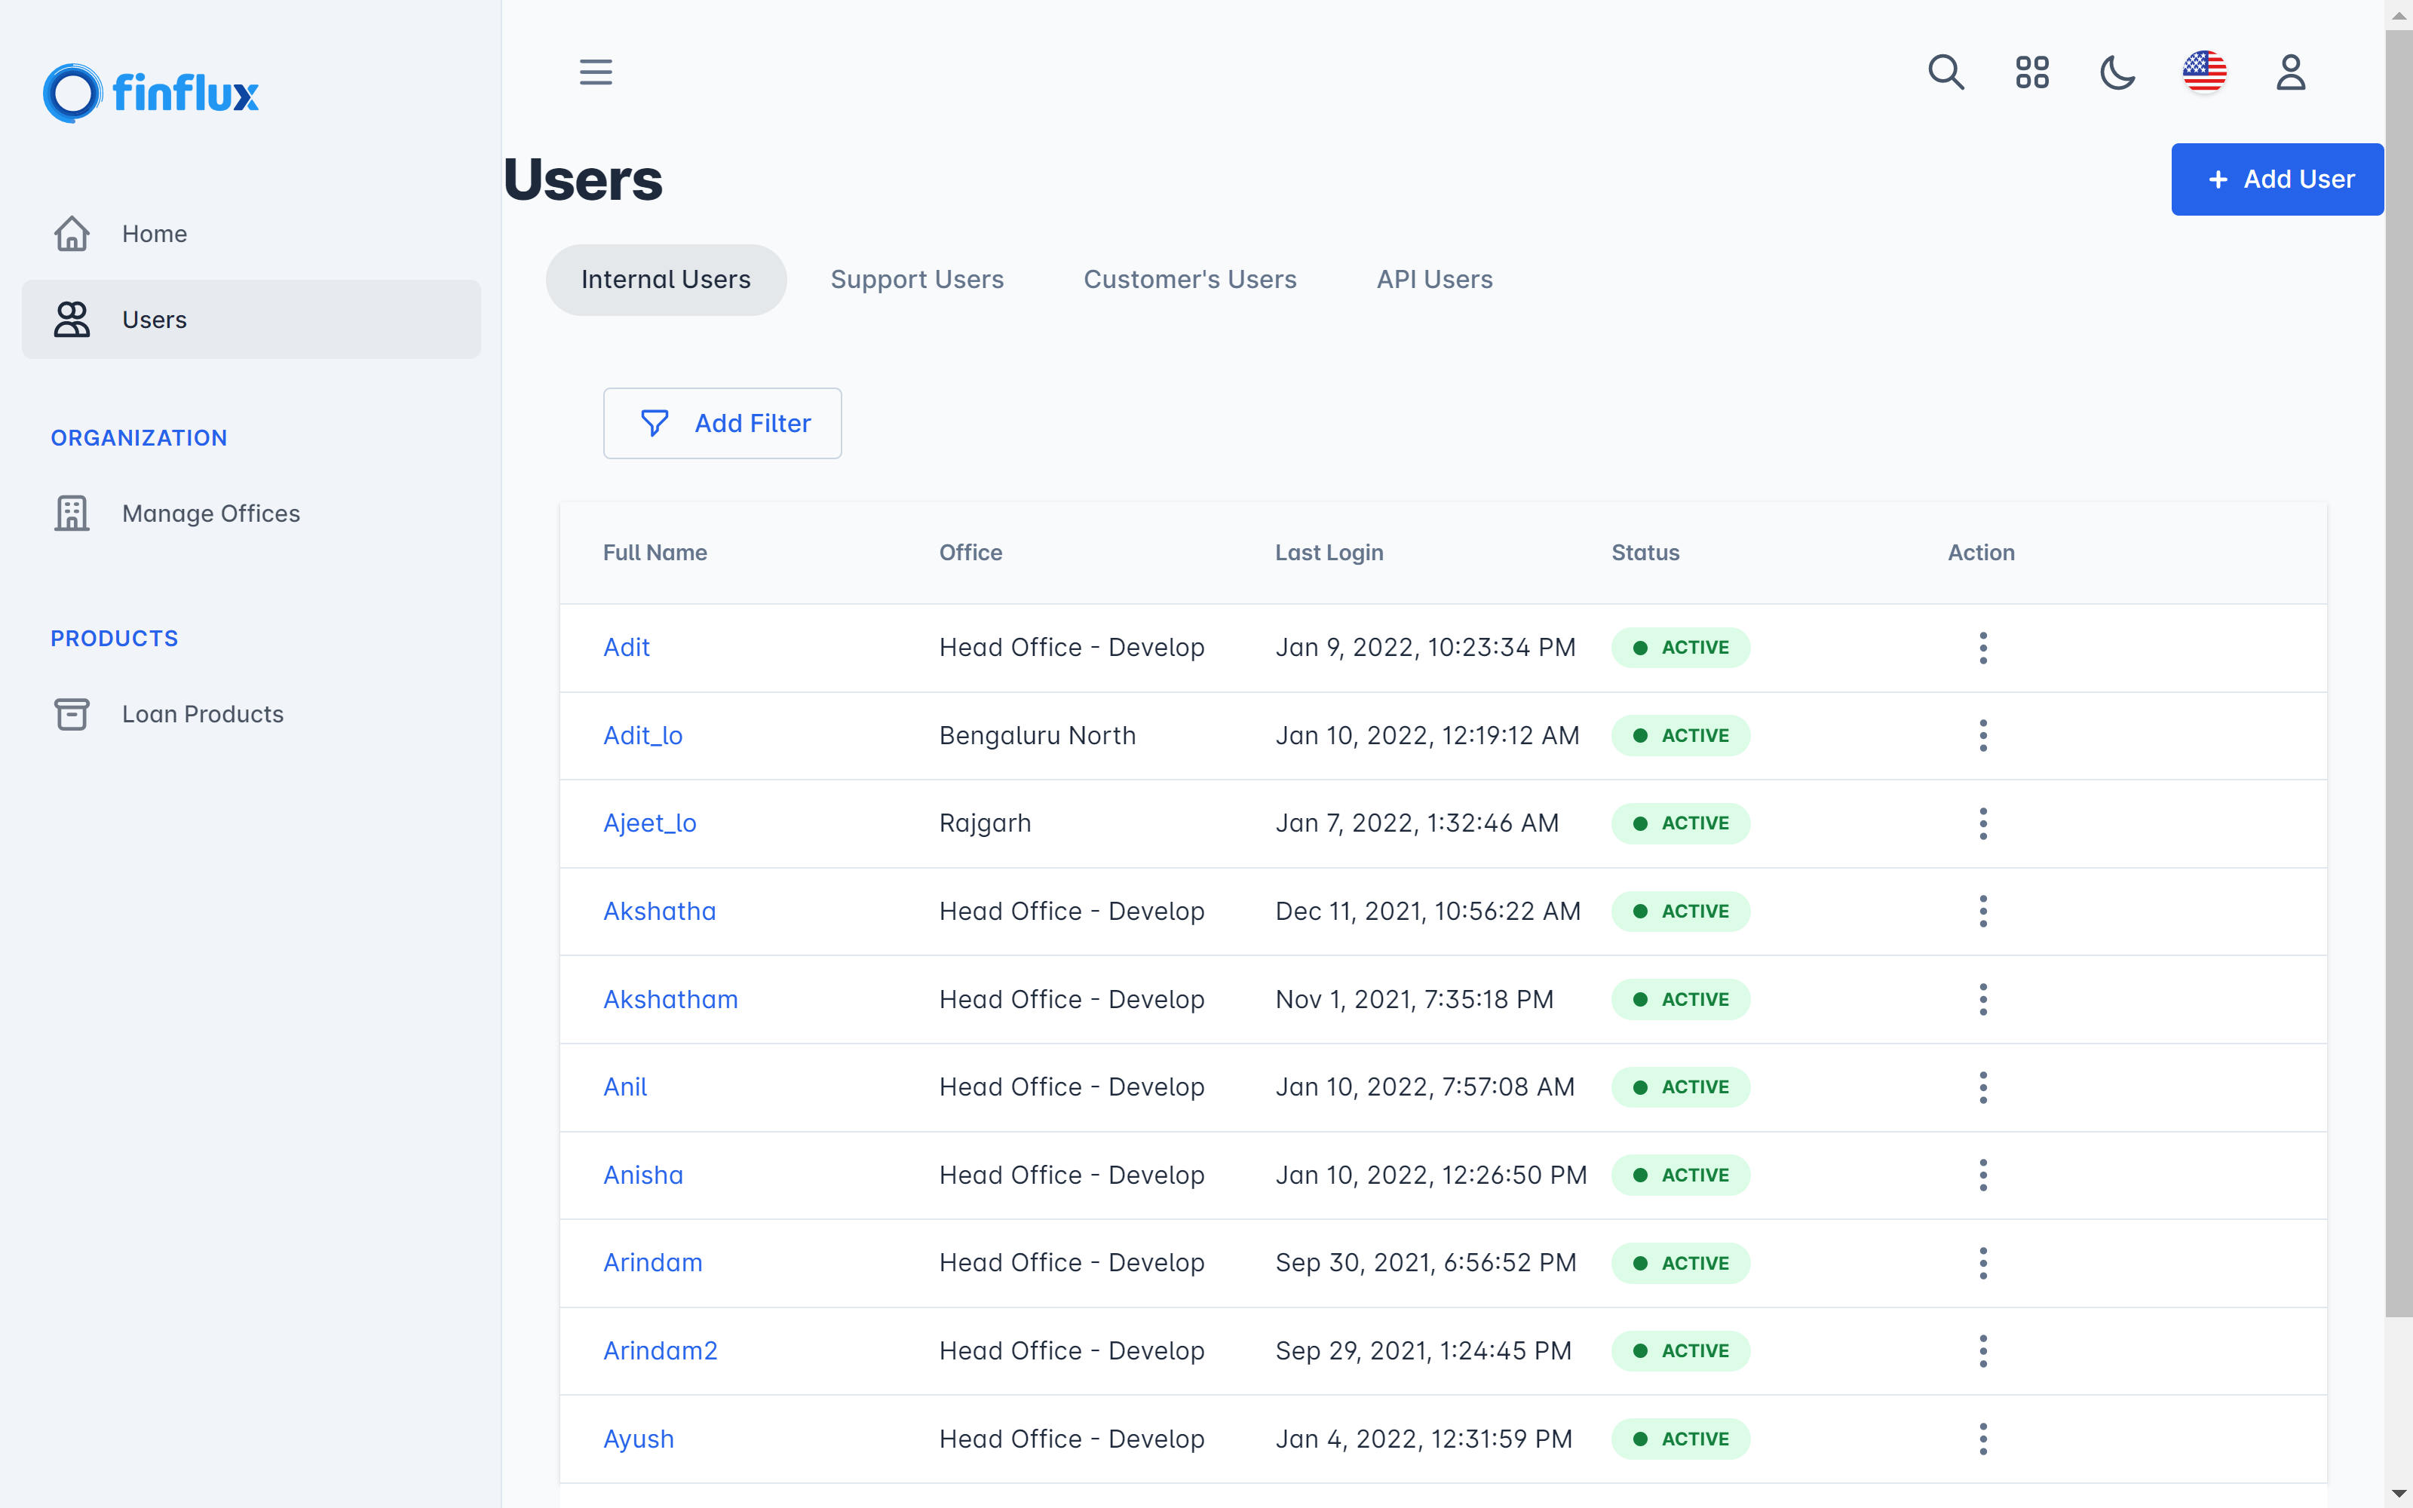Click the filter funnel icon in Add Filter
The width and height of the screenshot is (2413, 1508).
[x=653, y=423]
